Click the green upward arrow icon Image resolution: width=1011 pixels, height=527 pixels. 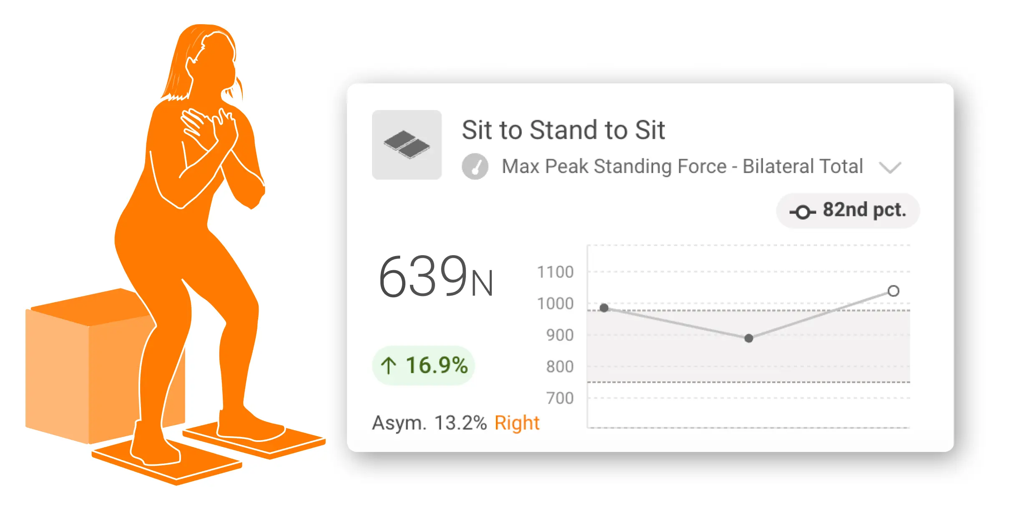(x=388, y=366)
